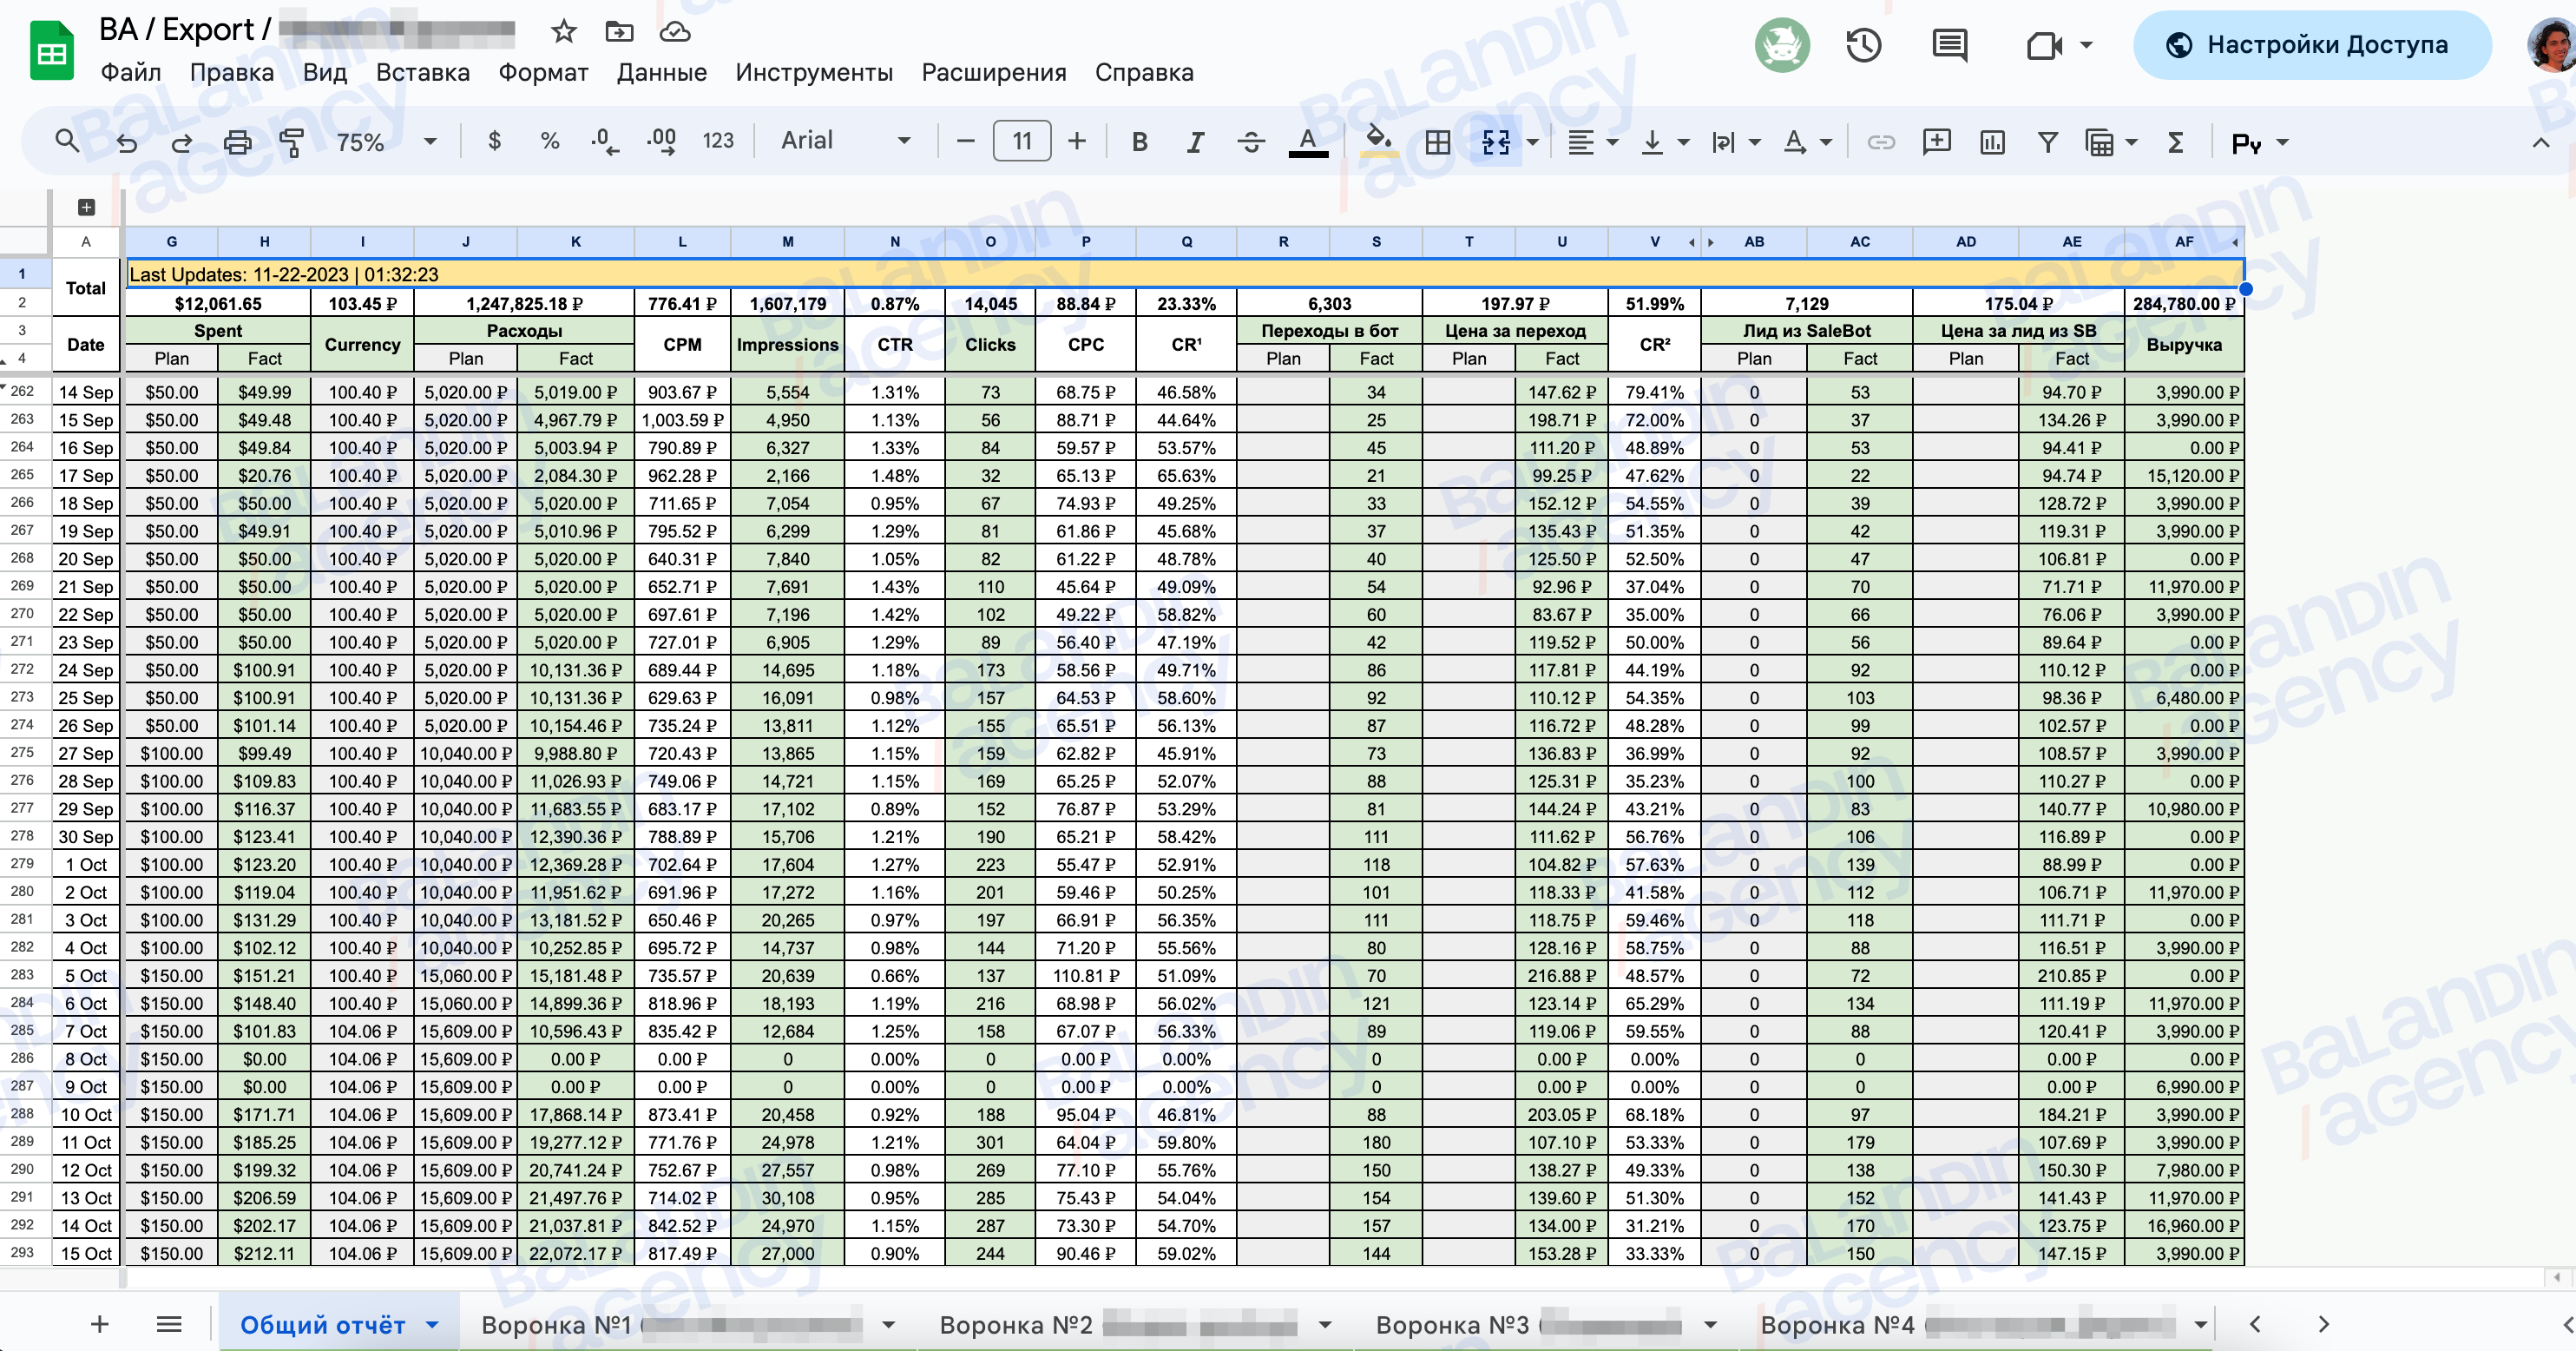Viewport: 2576px width, 1351px height.
Task: Increase the font size
Action: coord(1077,142)
